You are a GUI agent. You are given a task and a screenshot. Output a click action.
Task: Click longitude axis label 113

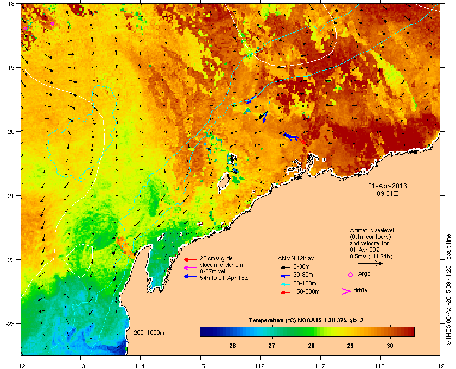pyautogui.click(x=80, y=366)
